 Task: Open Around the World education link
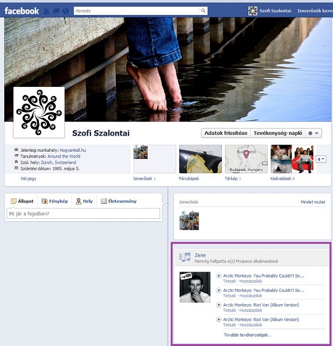coord(64,157)
